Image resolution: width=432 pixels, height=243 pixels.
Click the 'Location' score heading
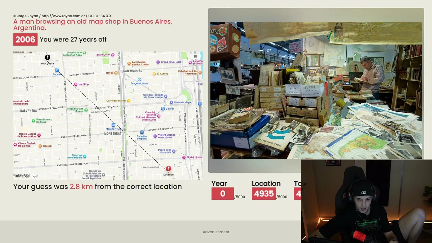266,184
